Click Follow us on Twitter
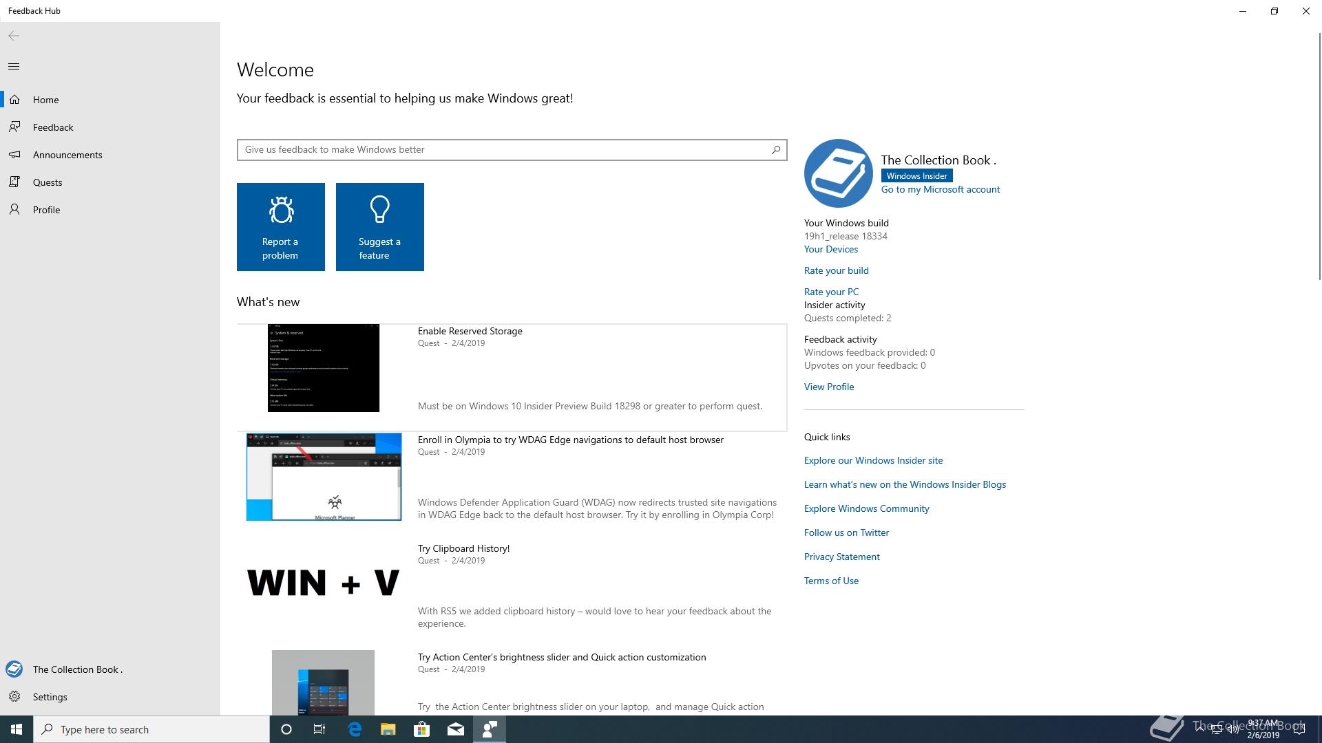Screen dimensions: 1322x743 click(846, 532)
